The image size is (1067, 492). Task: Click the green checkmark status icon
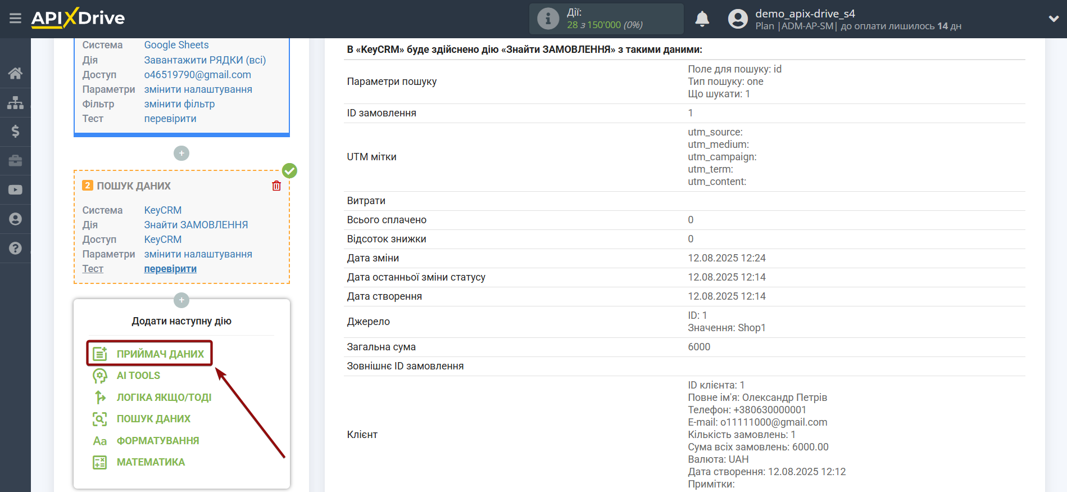[x=289, y=170]
